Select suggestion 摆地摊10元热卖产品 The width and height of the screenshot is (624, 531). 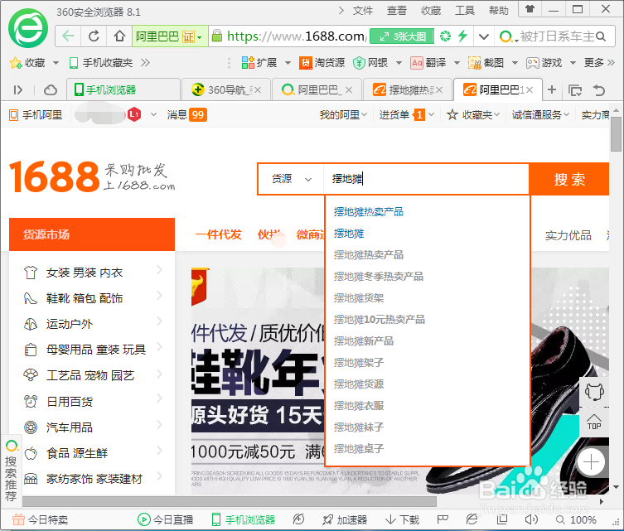coord(380,320)
